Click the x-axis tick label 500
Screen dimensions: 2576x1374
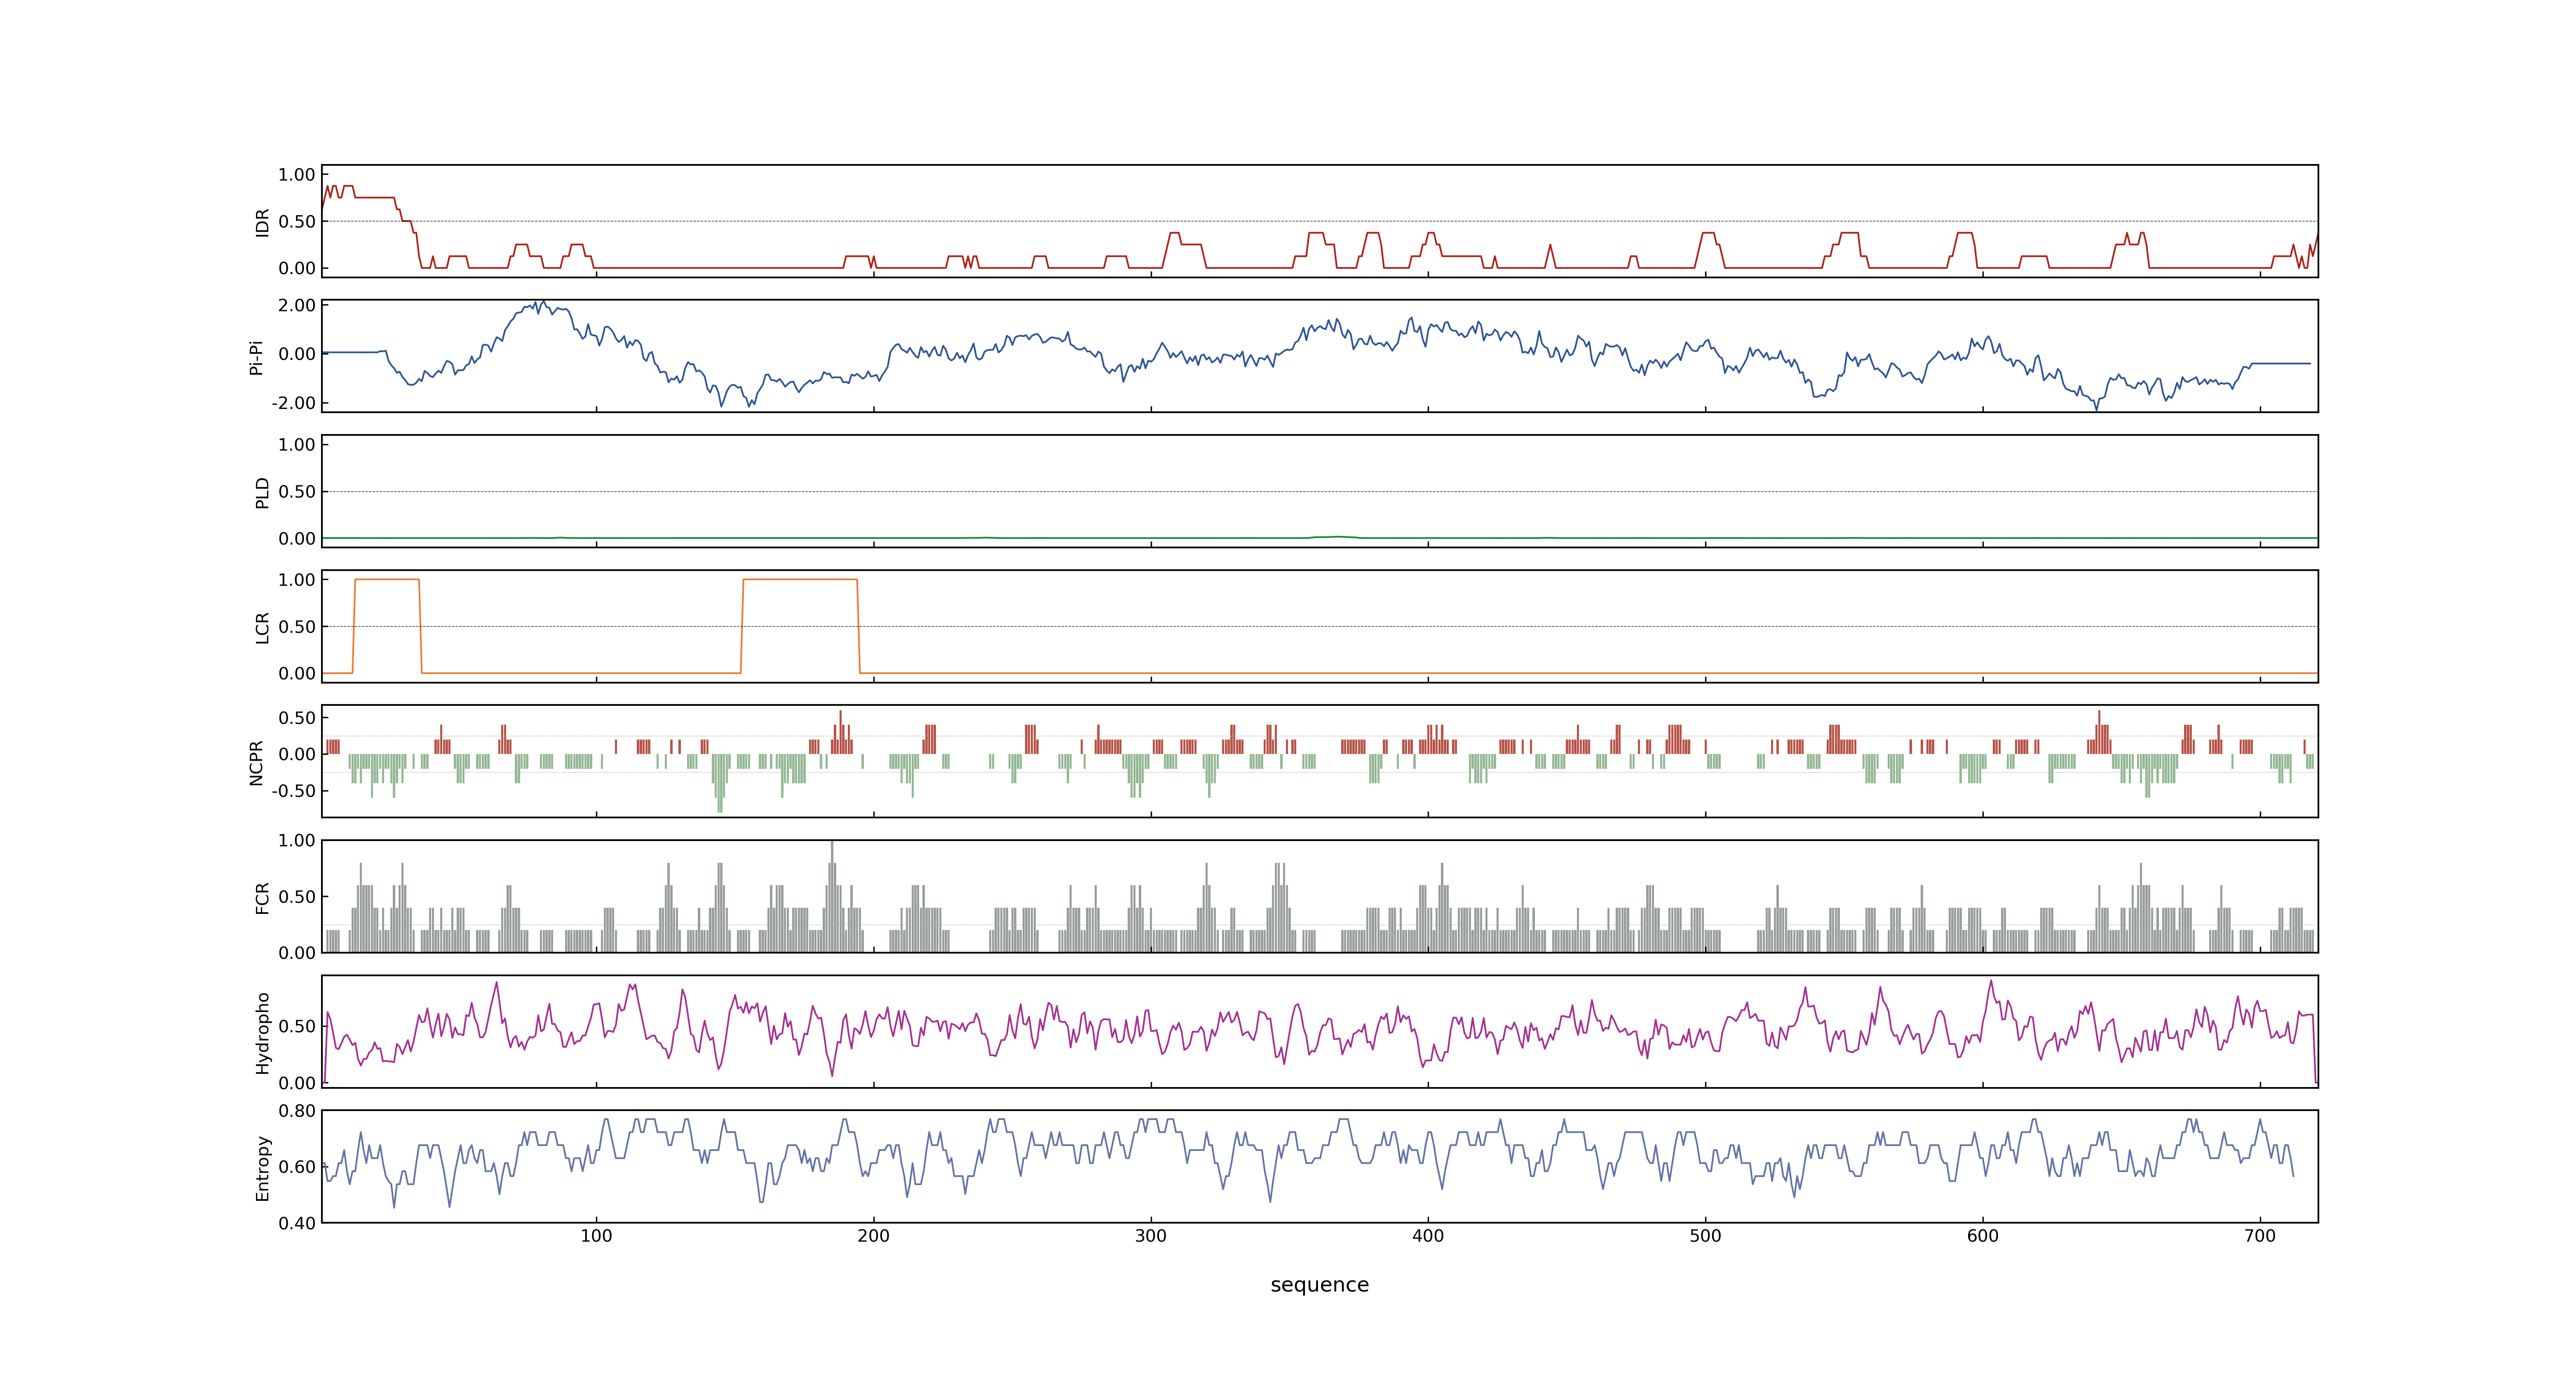1705,1236
